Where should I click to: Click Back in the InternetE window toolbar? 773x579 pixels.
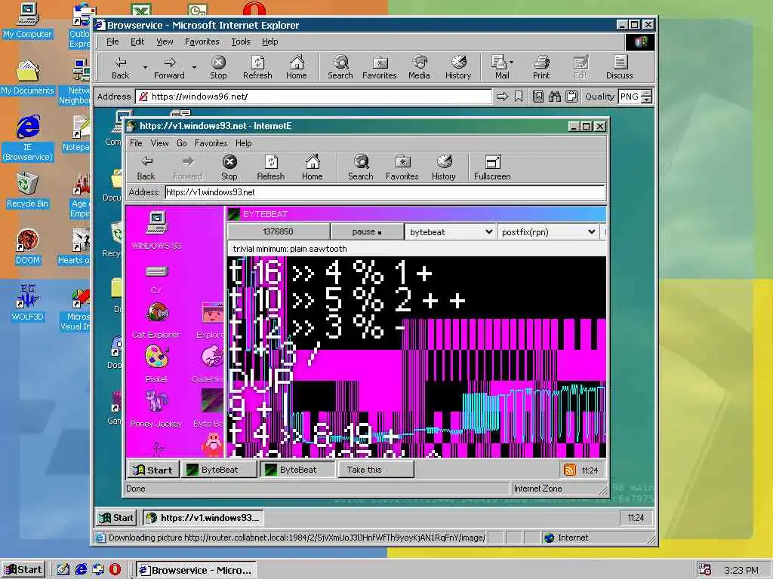146,168
